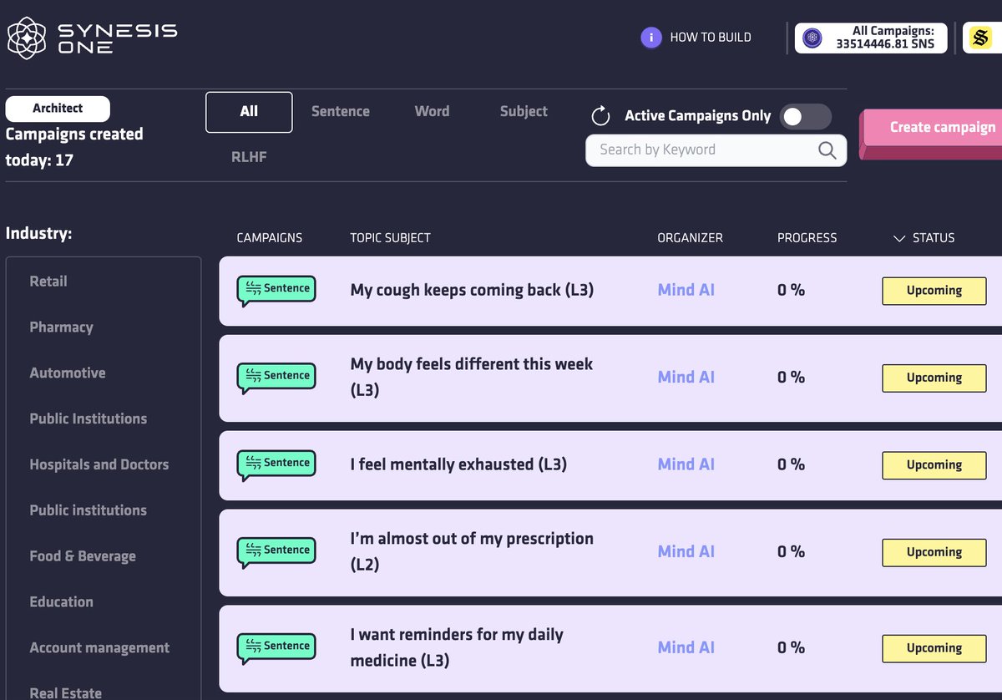Select the All tab
Screen dimensions: 1002x700
(249, 112)
